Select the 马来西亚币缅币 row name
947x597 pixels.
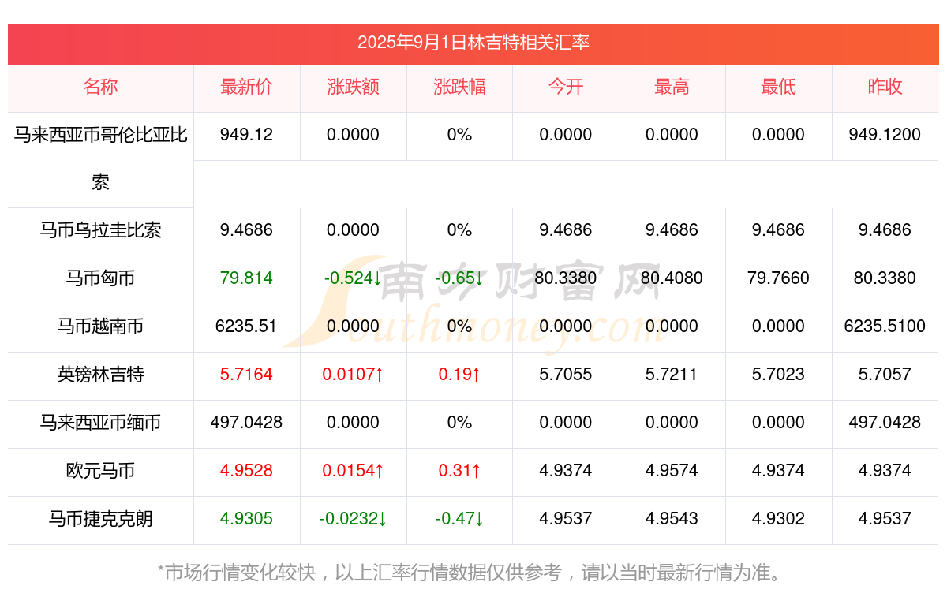pos(100,423)
